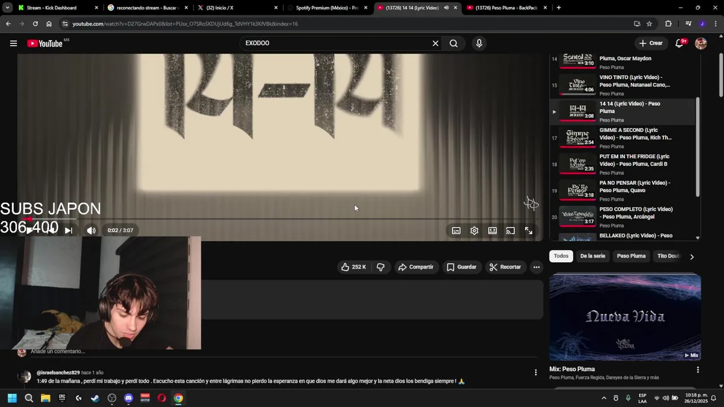Open the Nueva Vida mix thumbnail
The image size is (724, 407).
[625, 317]
